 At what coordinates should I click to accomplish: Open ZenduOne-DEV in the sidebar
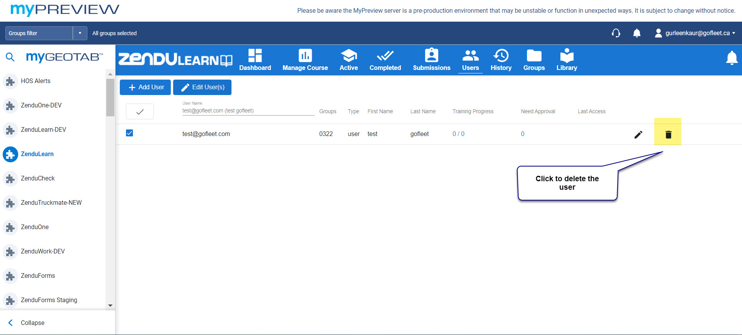pyautogui.click(x=41, y=105)
